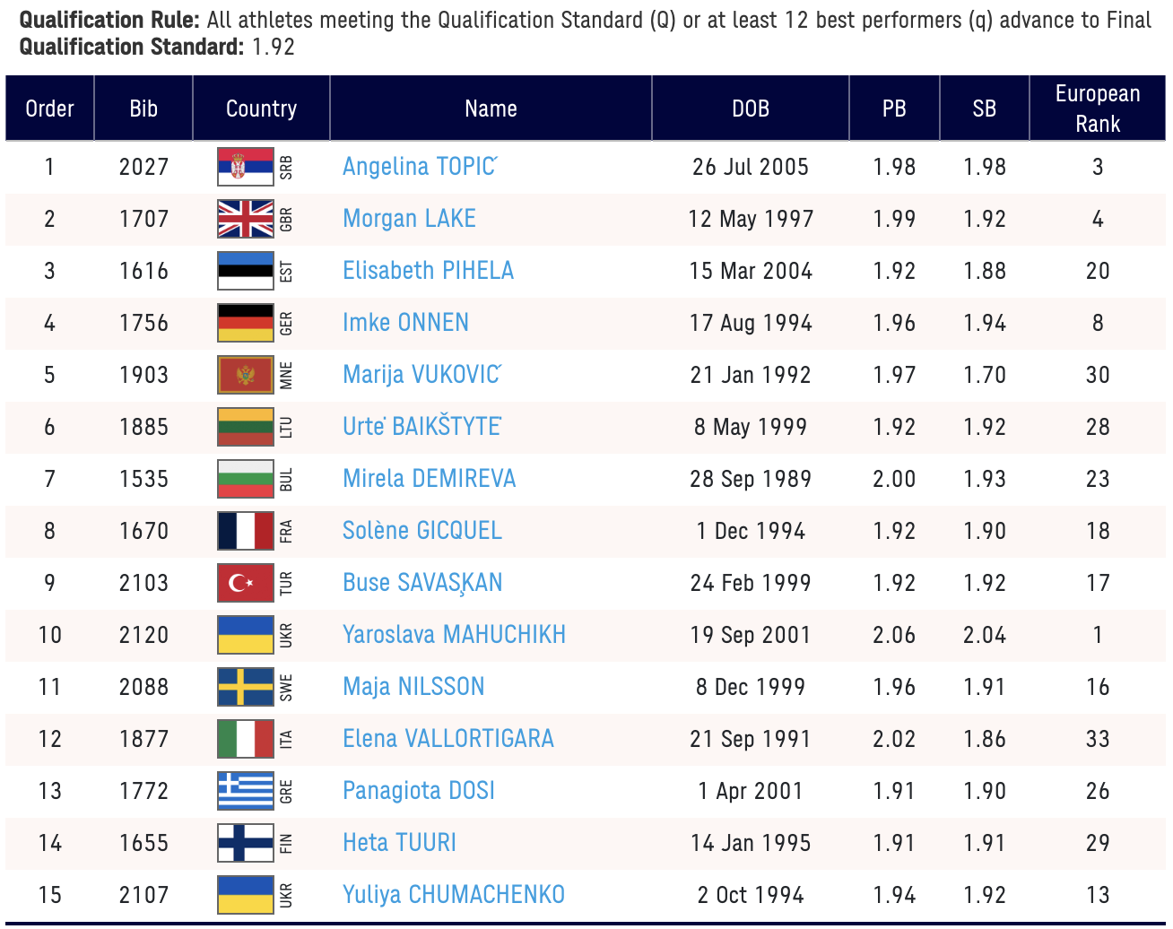1173x929 pixels.
Task: Open Angelina Topić athlete profile link
Action: (419, 167)
